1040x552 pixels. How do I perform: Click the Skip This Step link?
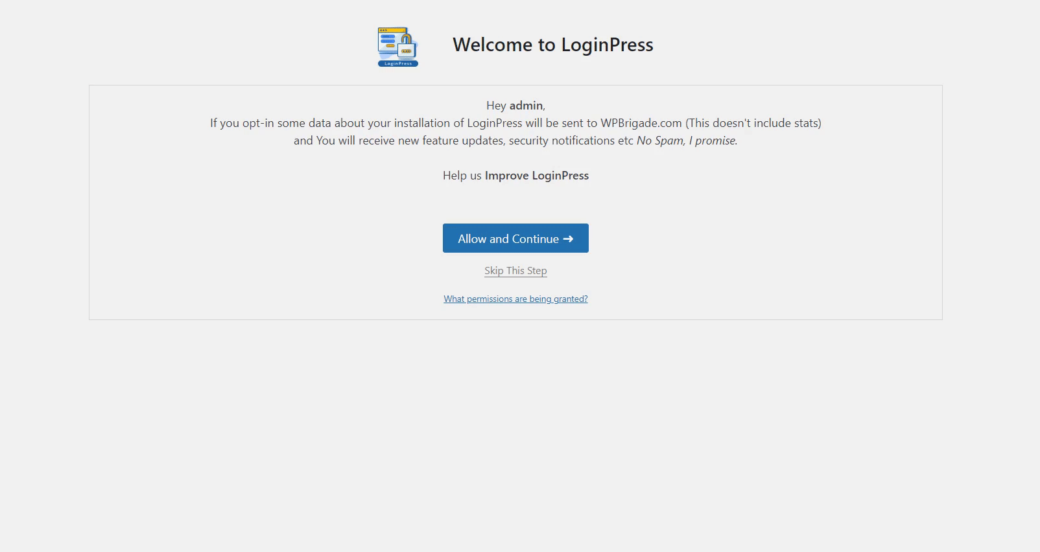coord(515,271)
